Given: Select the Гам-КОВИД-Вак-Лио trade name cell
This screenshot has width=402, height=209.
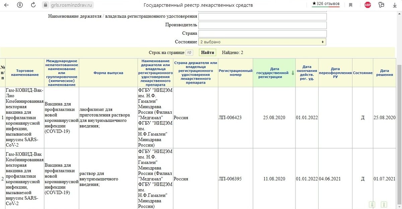Looking at the screenshot, I should coord(25,118).
